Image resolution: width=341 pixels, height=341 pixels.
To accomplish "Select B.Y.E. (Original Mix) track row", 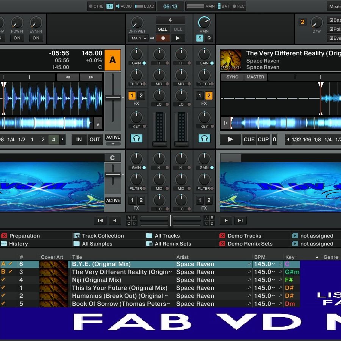I will coord(150,264).
